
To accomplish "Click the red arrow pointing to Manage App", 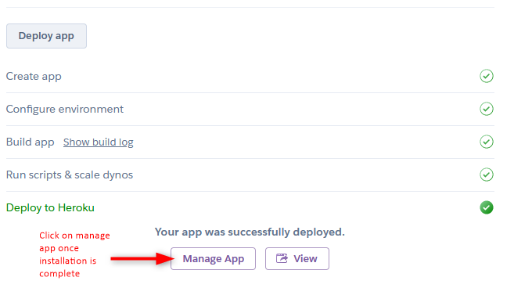I will pyautogui.click(x=142, y=259).
